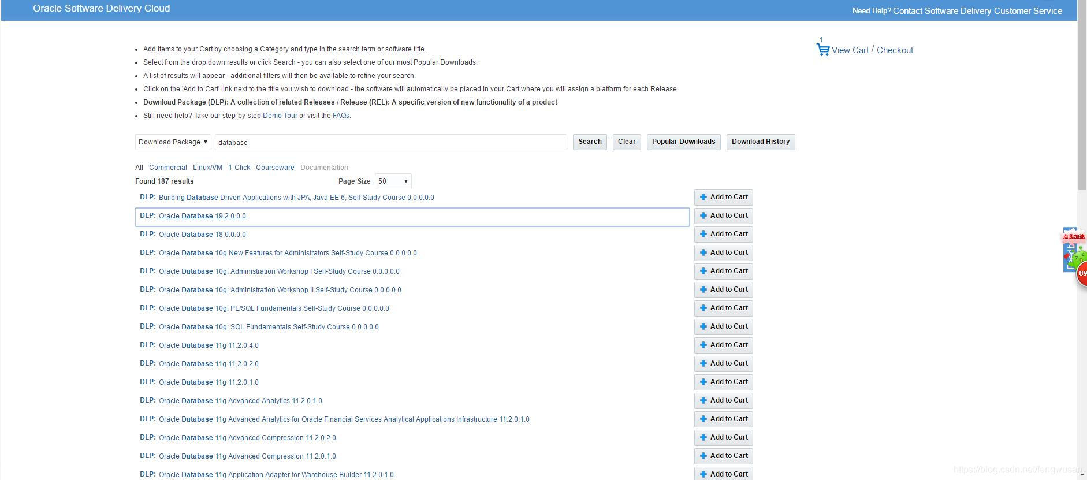Open 10g SQL Fundamentals Self-Study Course link

(269, 327)
